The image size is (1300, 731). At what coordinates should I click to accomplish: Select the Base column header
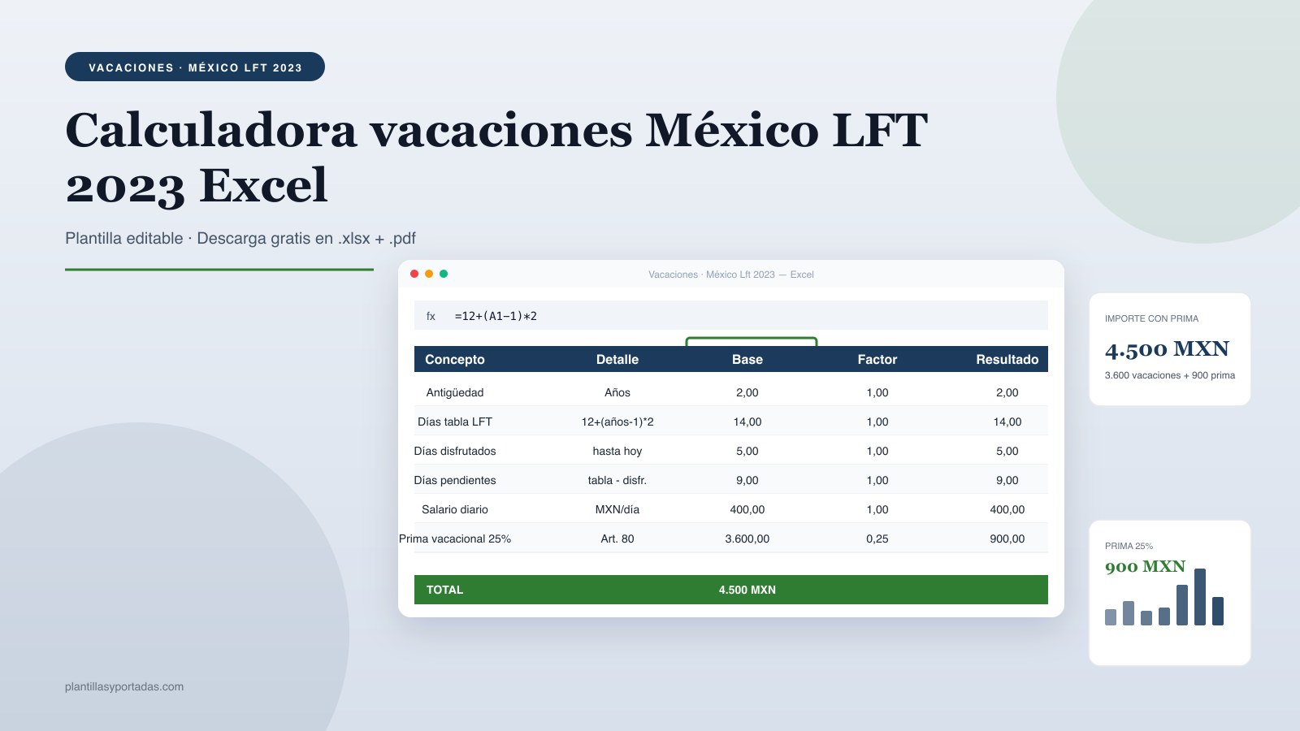pyautogui.click(x=747, y=359)
